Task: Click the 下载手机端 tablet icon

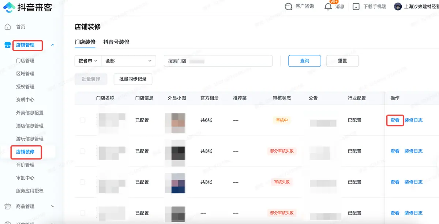Action: point(356,7)
